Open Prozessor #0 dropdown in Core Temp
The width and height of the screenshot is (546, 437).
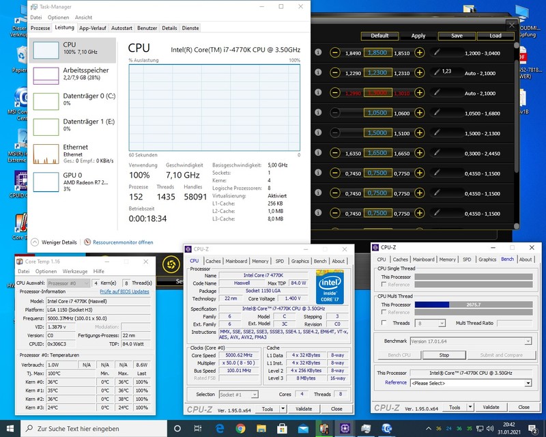68,283
